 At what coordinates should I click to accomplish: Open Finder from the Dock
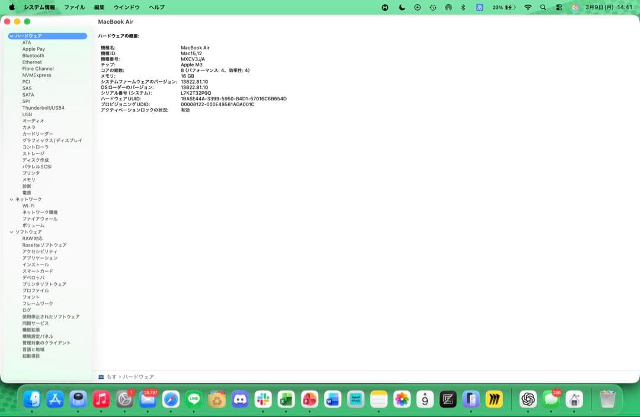click(32, 399)
